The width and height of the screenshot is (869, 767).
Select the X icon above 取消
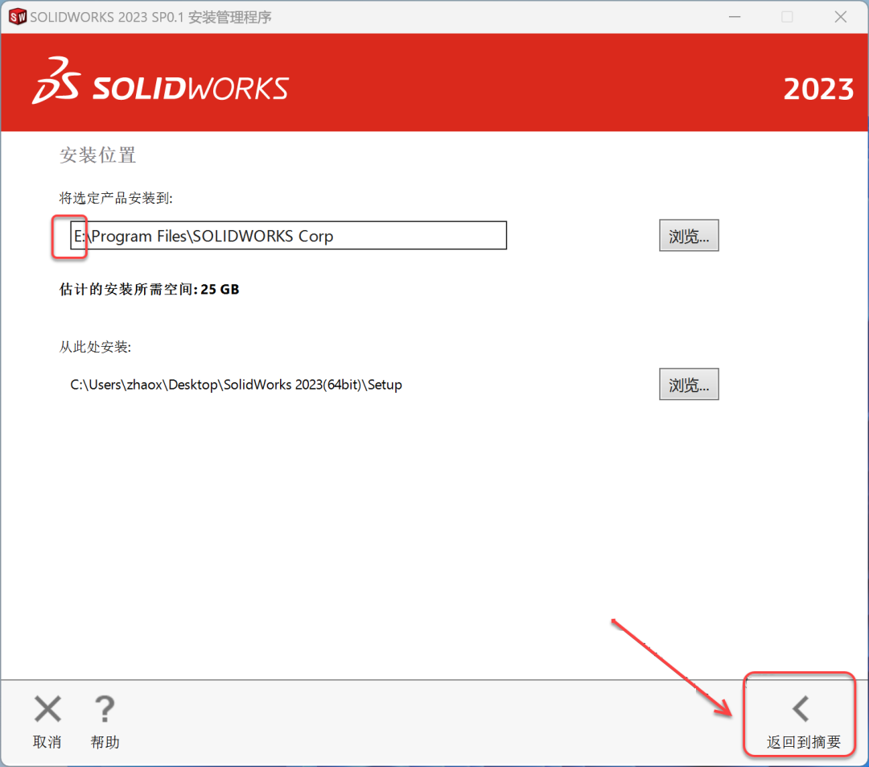point(47,709)
